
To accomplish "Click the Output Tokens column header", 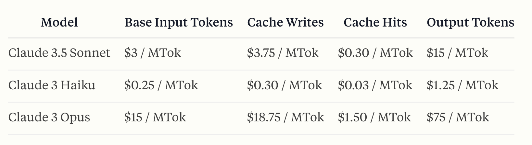I will point(470,22).
